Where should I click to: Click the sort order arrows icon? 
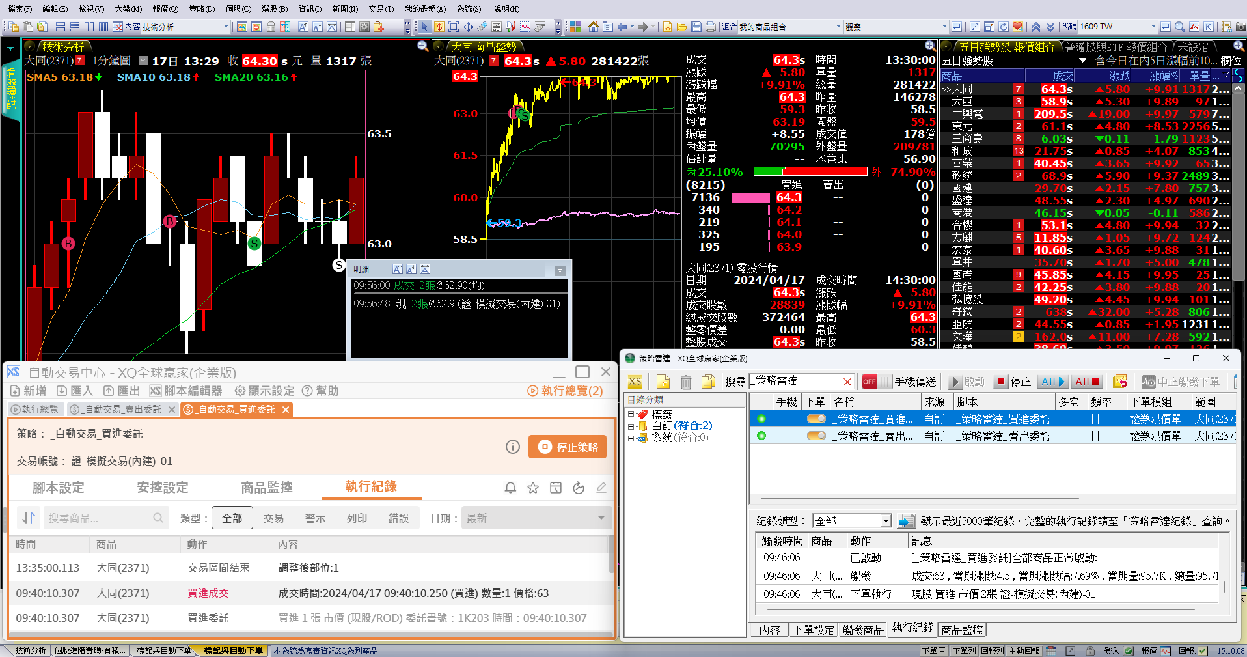(x=29, y=518)
